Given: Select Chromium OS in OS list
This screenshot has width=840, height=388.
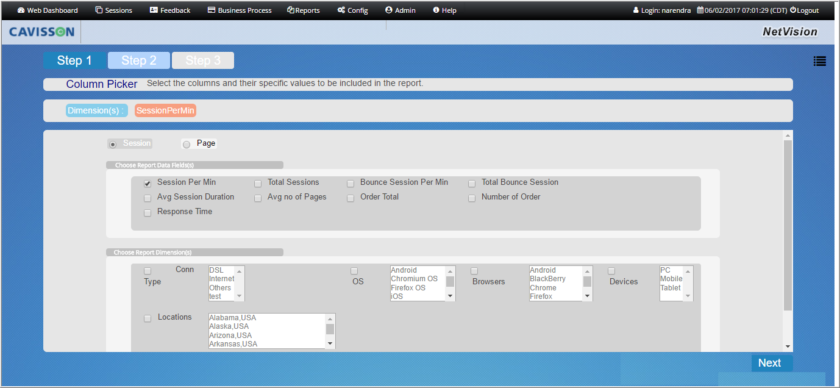Looking at the screenshot, I should [418, 279].
